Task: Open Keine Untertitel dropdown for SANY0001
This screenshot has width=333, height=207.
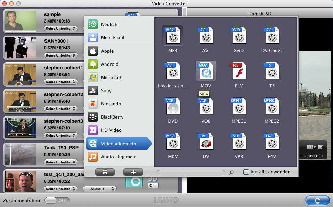Action: pos(61,55)
